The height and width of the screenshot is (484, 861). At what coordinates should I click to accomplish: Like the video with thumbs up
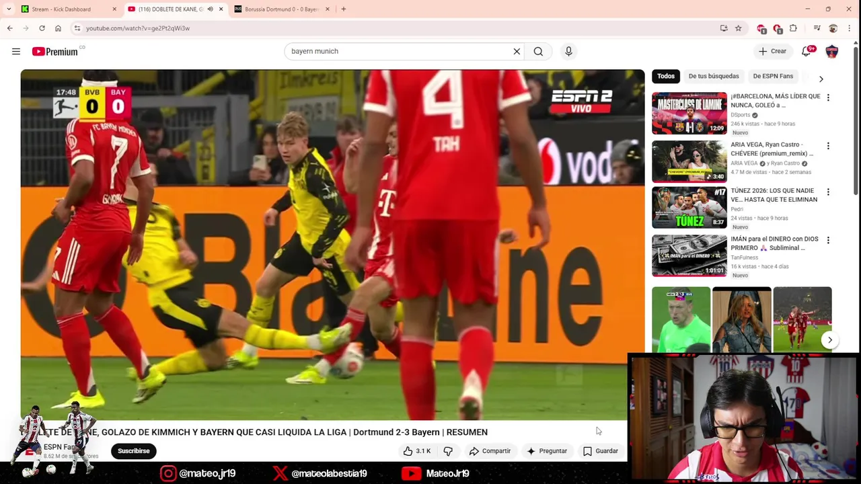click(x=417, y=451)
